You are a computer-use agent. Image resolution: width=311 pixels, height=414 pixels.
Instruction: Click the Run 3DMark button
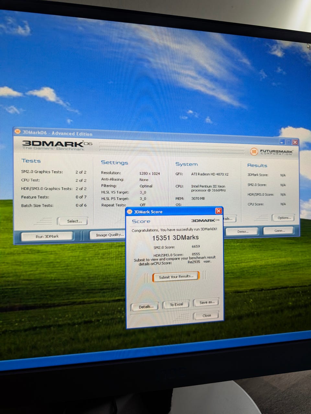click(47, 236)
